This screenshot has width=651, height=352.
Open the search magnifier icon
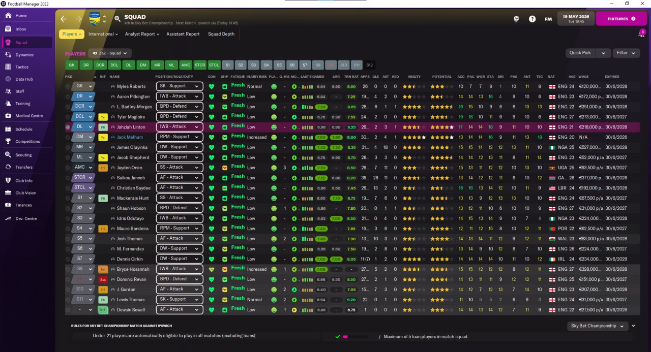point(117,19)
